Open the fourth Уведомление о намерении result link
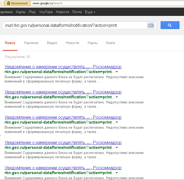Image resolution: width=184 pixels, height=180 pixels. pos(63,142)
